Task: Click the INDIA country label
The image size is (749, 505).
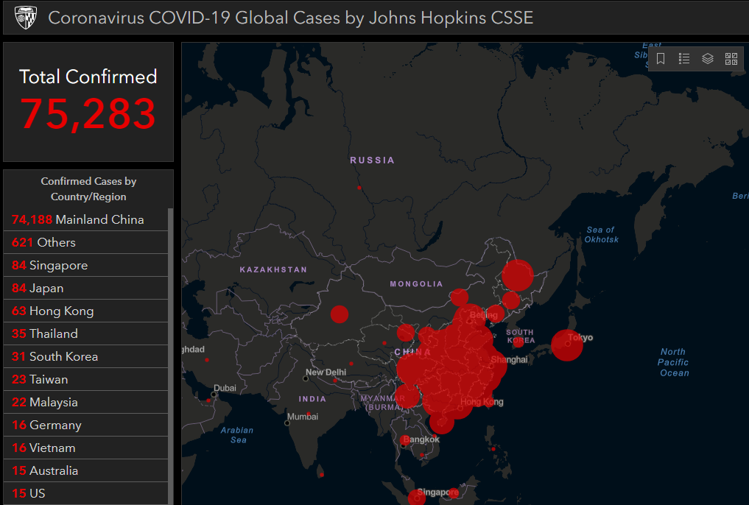Action: [x=312, y=399]
